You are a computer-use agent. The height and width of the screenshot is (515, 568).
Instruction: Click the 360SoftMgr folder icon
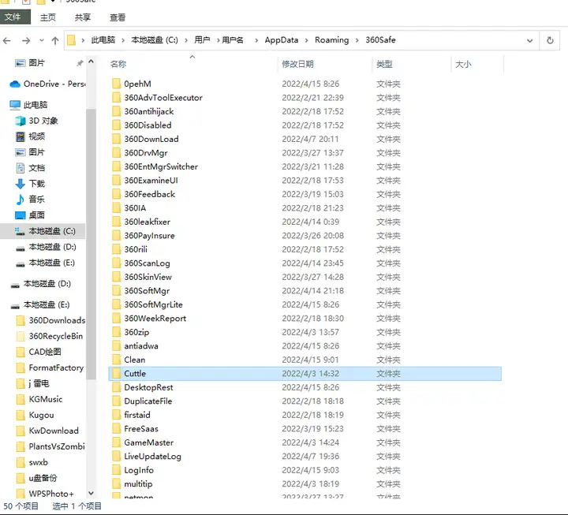tap(116, 291)
